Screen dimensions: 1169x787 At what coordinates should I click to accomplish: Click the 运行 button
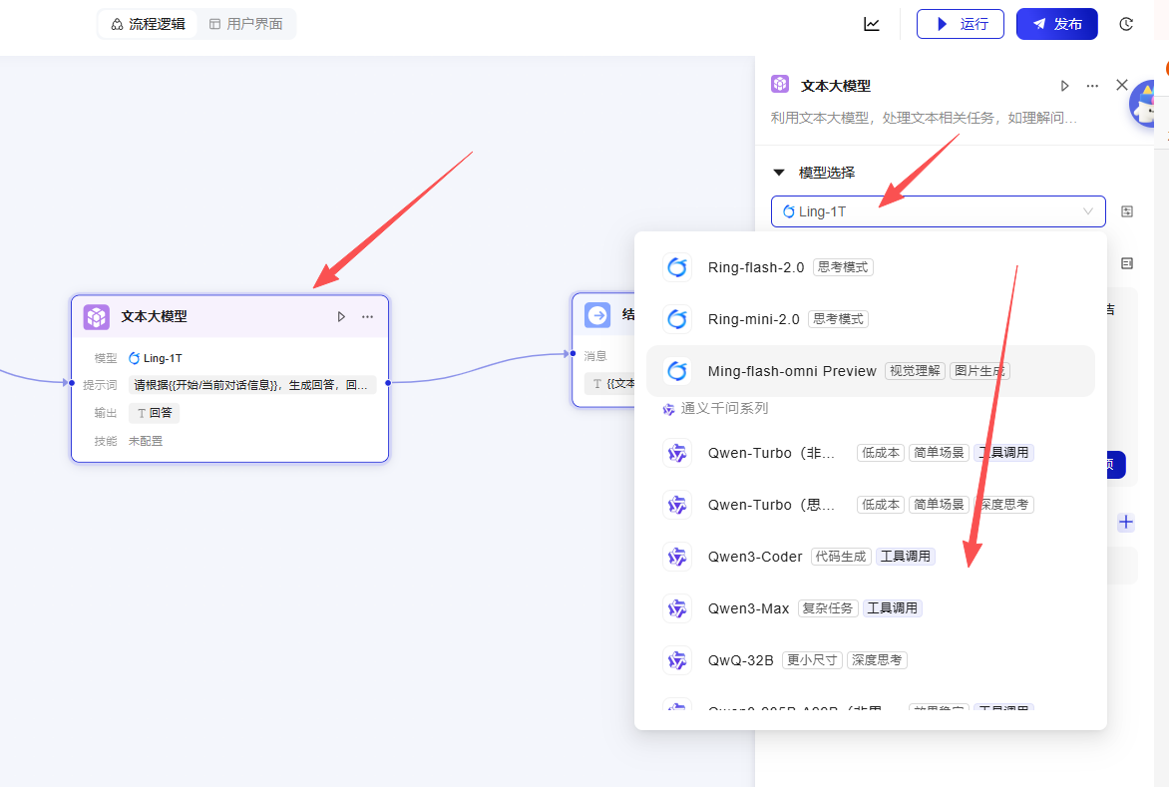tap(960, 24)
